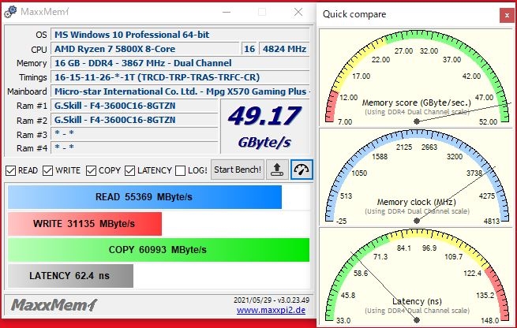Image resolution: width=517 pixels, height=328 pixels.
Task: Close the Quick compare panel
Action: point(507,15)
